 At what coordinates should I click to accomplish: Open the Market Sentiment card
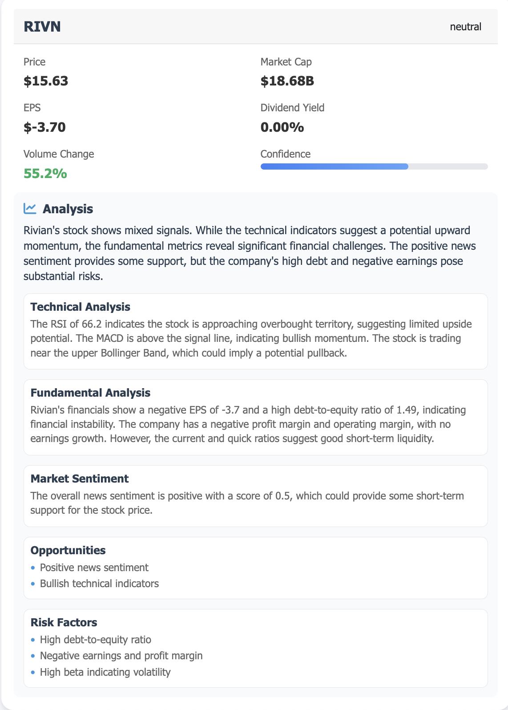256,496
